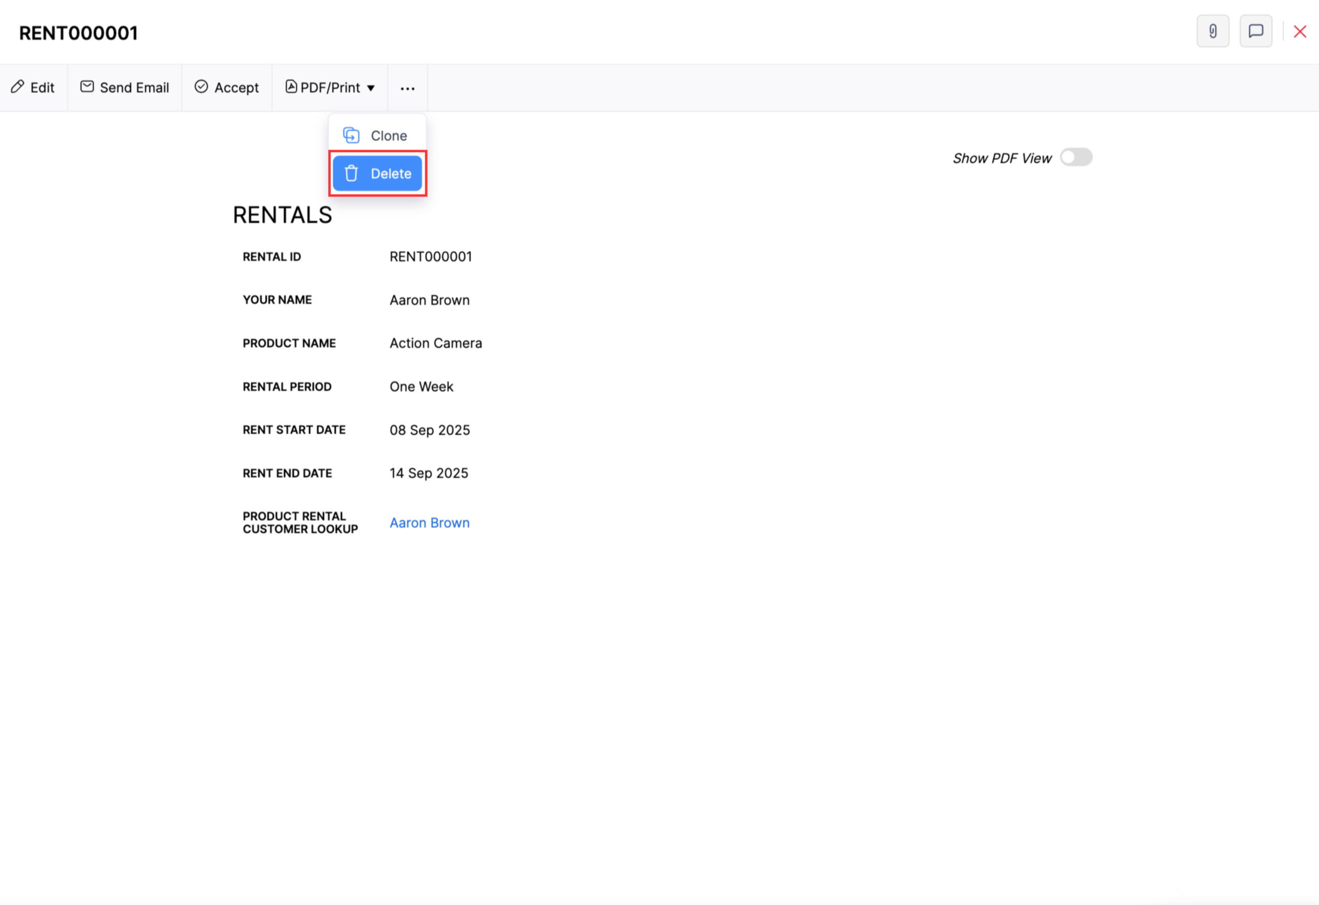The width and height of the screenshot is (1319, 905).
Task: Click the duplicate icon next to Clone
Action: (351, 135)
